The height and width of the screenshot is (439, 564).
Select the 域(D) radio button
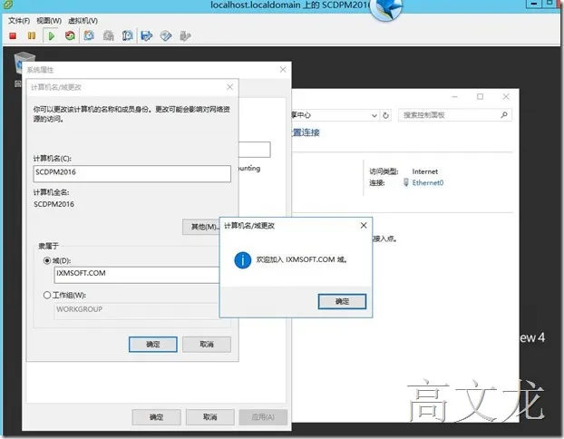coord(47,260)
